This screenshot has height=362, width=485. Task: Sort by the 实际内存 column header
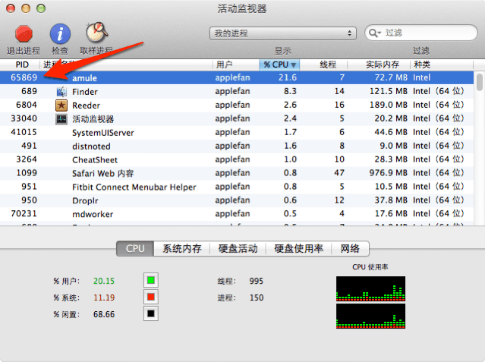(379, 65)
